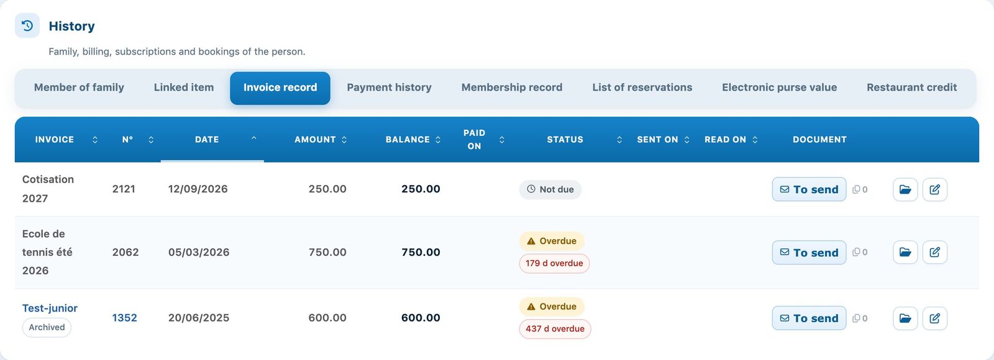
Task: Open the Electronic purse value tab
Action: point(779,88)
